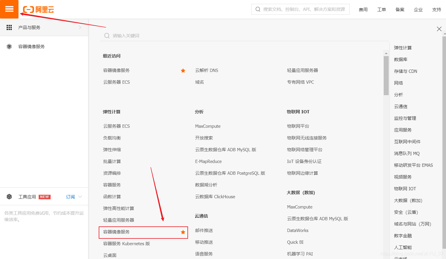Open IoT 设备身份认证
Screen dimensions: 446x259
pyautogui.click(x=304, y=162)
